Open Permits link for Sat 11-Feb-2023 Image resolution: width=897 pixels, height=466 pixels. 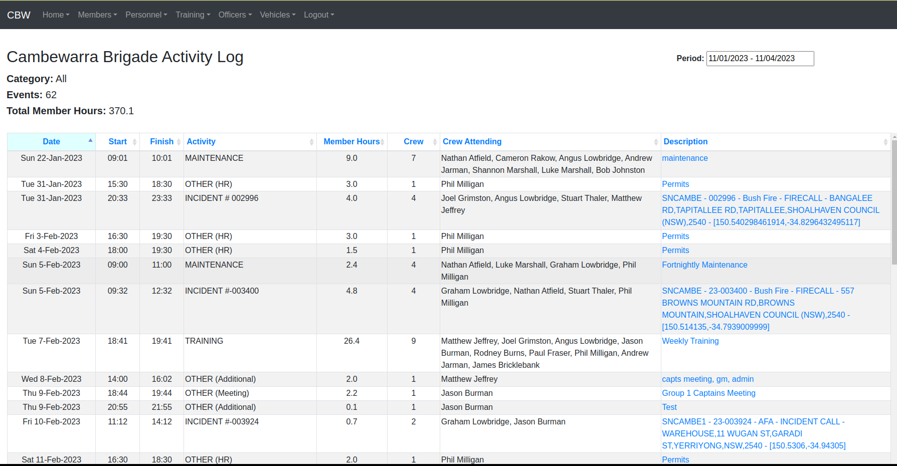coord(675,460)
